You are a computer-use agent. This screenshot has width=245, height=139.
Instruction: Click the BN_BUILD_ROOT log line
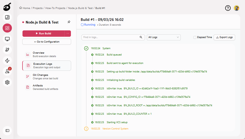click(159, 105)
